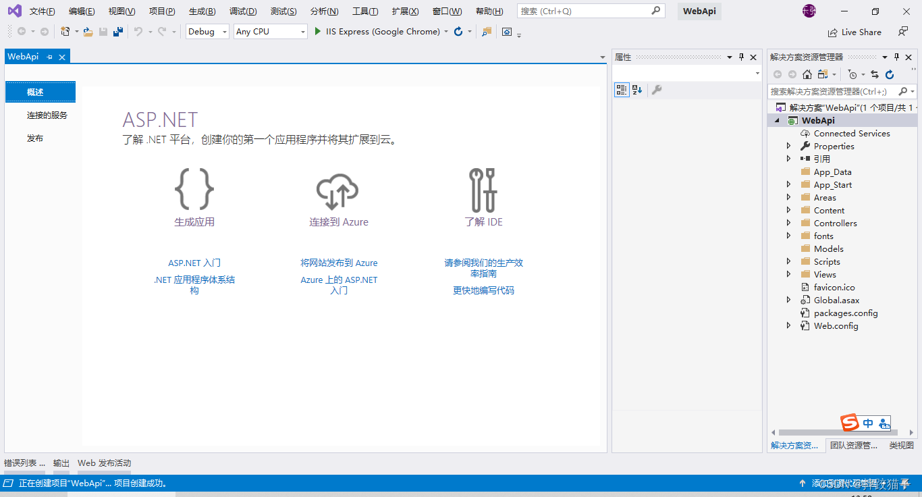Viewport: 922px width, 497px height.
Task: Click Solution Explorer refresh icon
Action: point(890,74)
